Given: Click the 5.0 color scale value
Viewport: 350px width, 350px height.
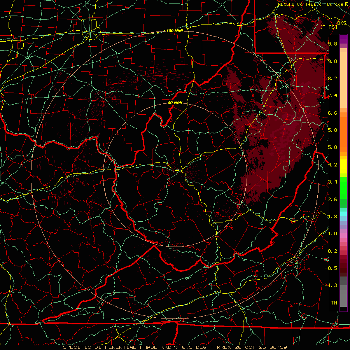Looking at the screenshot, I should 332,147.
